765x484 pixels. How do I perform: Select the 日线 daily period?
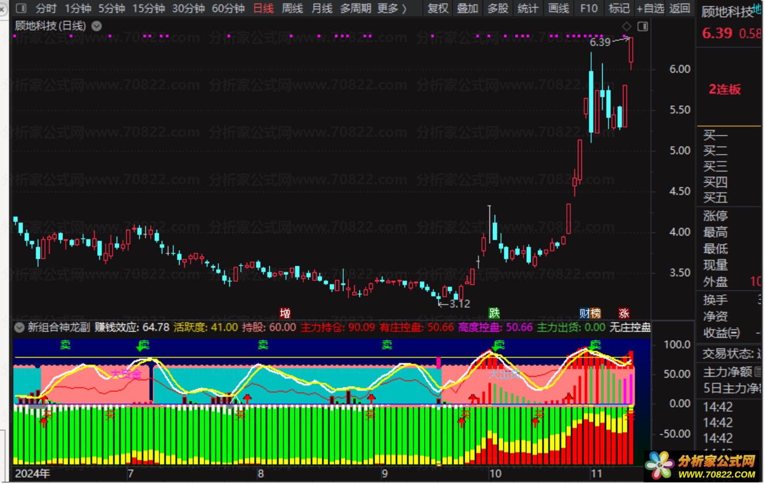coord(263,9)
